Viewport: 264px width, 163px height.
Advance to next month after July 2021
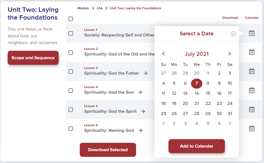(230, 54)
